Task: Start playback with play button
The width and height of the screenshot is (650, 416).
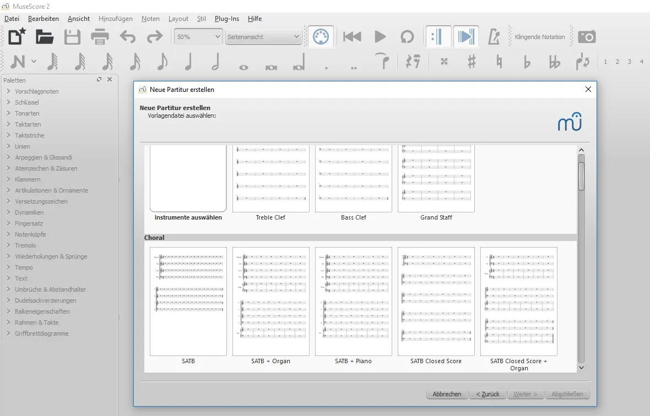Action: click(380, 37)
